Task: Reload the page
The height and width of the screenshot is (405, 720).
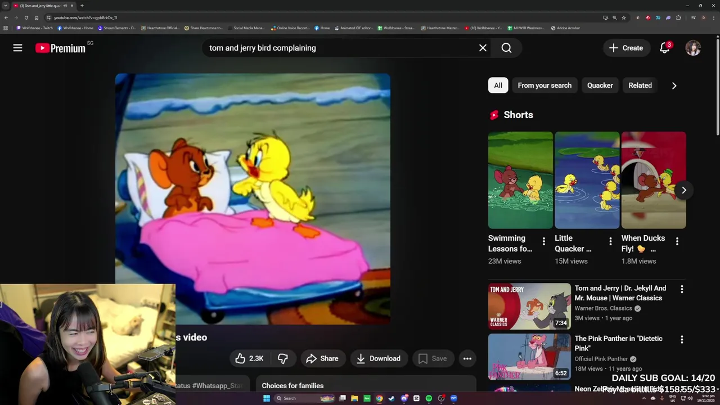Action: [26, 17]
